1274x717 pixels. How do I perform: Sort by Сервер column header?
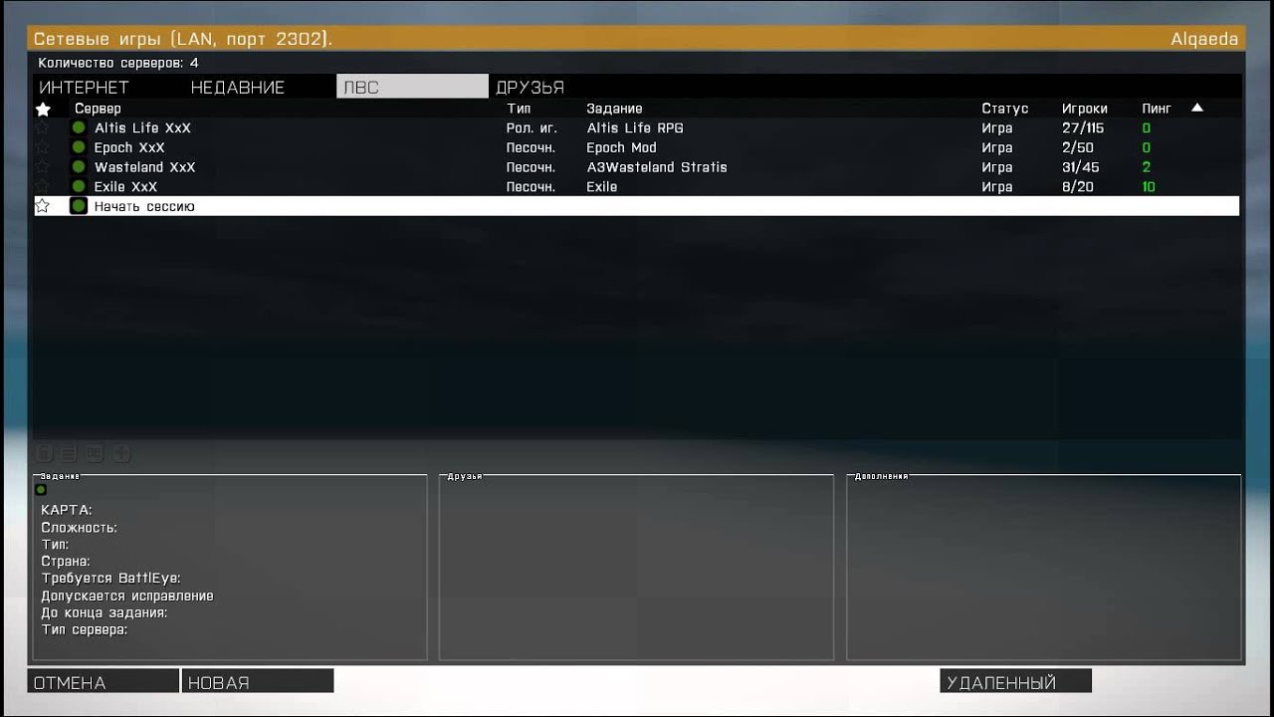click(98, 109)
